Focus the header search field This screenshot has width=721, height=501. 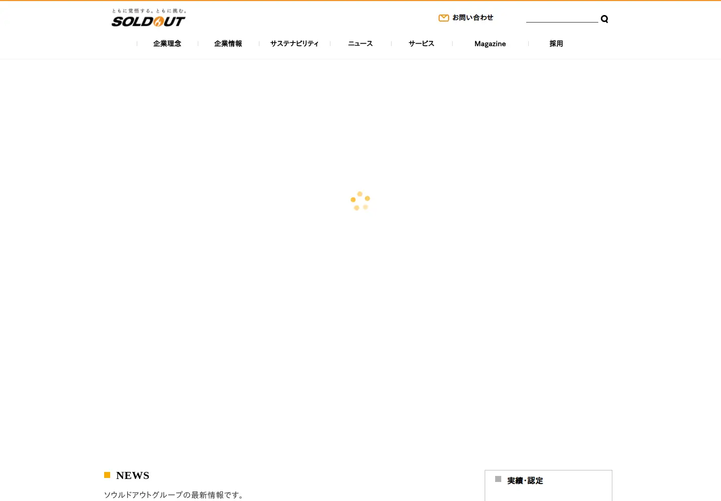(562, 18)
